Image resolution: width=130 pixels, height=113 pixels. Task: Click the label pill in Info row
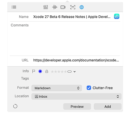point(70,72)
